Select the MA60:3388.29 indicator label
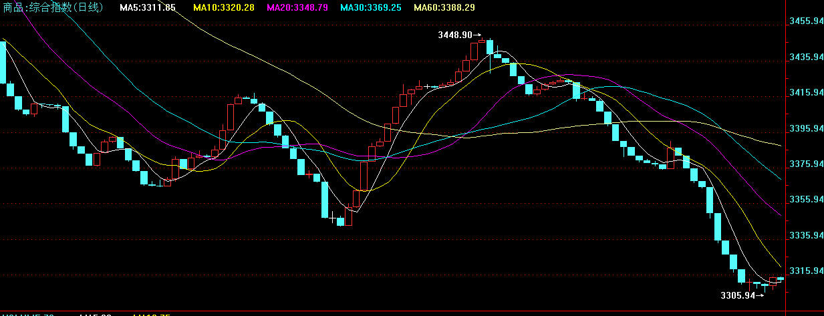Viewport: 824px width, 316px height. coord(444,7)
